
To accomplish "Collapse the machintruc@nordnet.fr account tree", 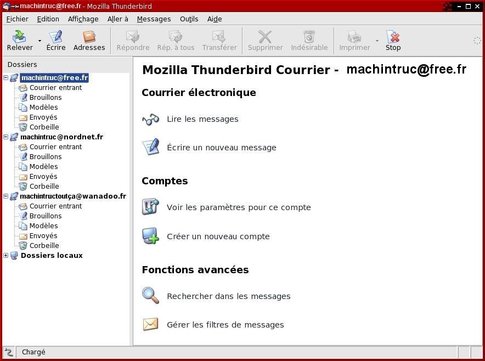I will (x=5, y=137).
